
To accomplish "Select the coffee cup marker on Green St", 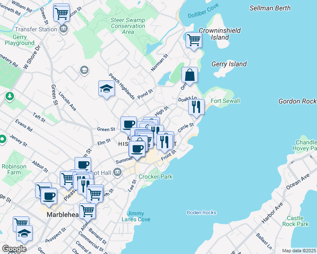I will click(x=128, y=124).
